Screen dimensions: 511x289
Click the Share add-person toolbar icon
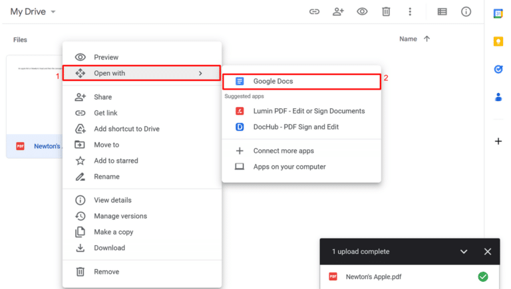click(x=338, y=12)
